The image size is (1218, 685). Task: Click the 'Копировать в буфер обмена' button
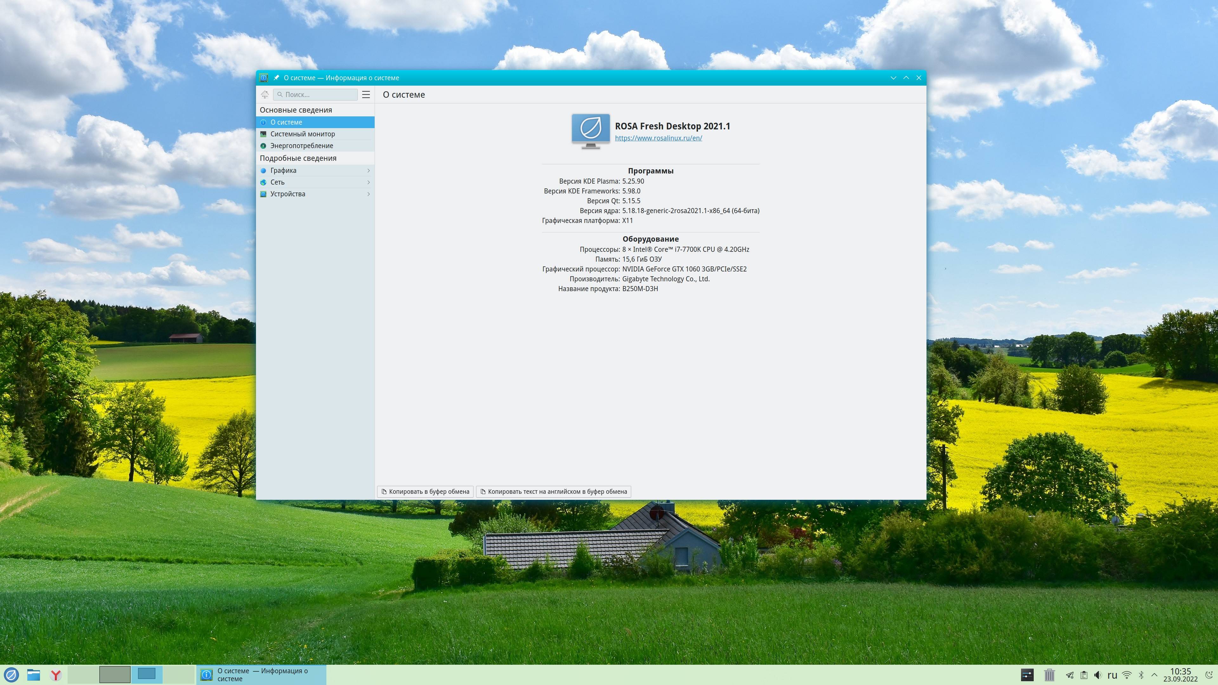click(425, 492)
